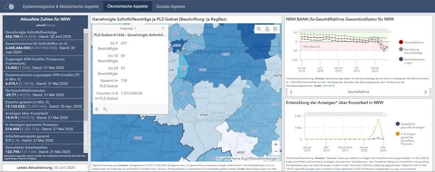Close the PLZ-Gebiet 41236 popup

pyautogui.click(x=163, y=28)
